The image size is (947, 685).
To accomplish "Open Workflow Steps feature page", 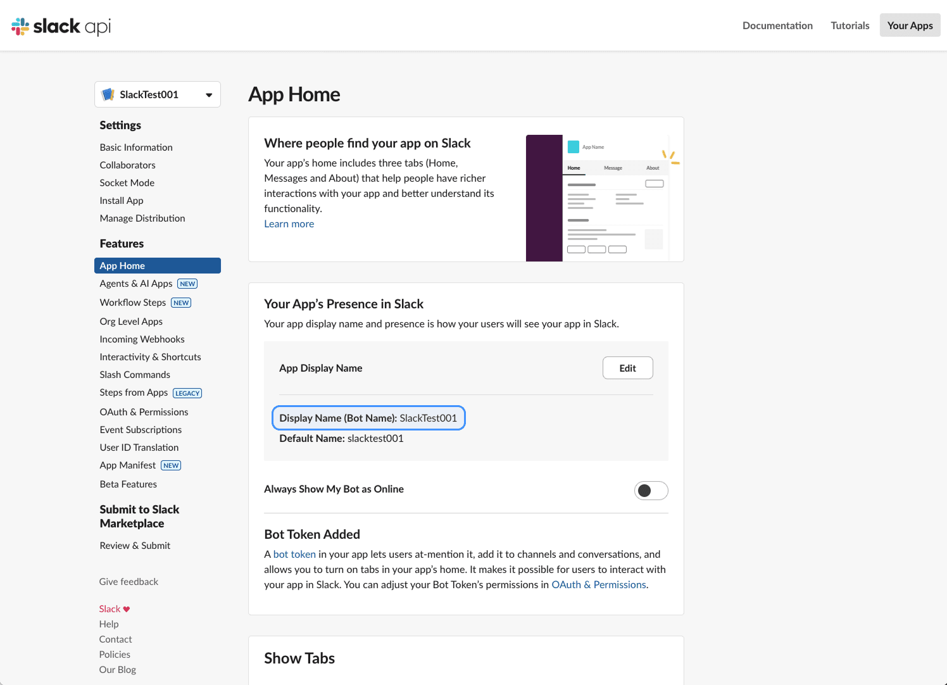I will (x=133, y=303).
